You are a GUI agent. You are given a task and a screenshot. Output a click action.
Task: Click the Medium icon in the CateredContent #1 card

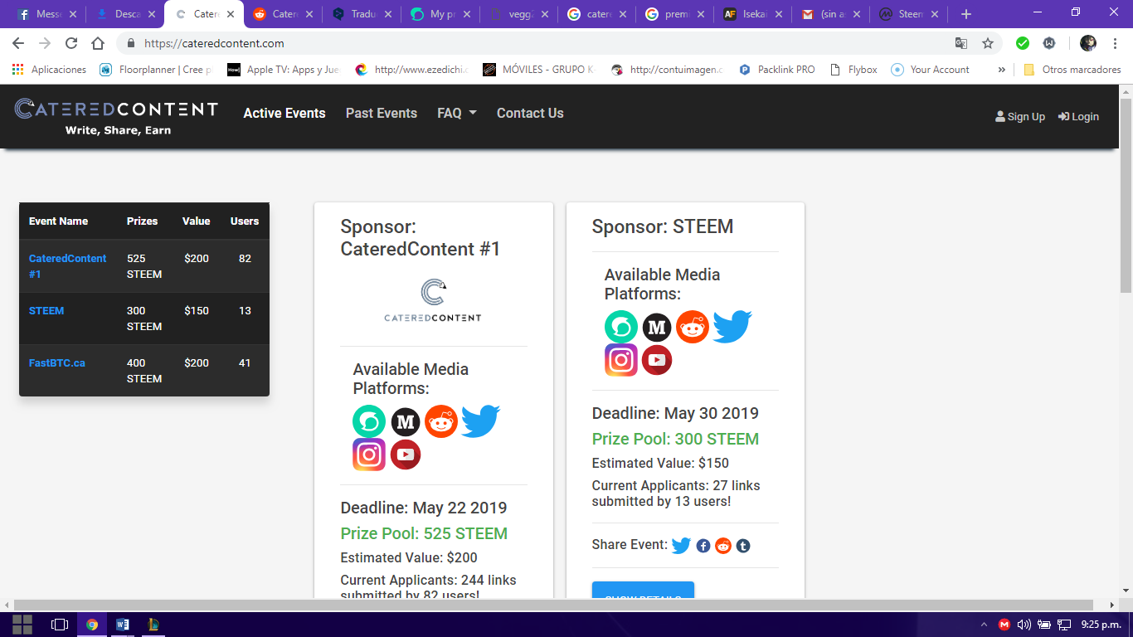(406, 422)
